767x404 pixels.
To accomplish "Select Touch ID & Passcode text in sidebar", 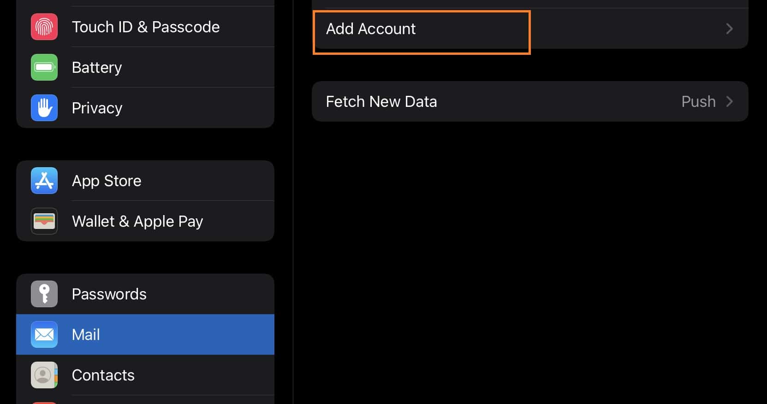I will (146, 27).
